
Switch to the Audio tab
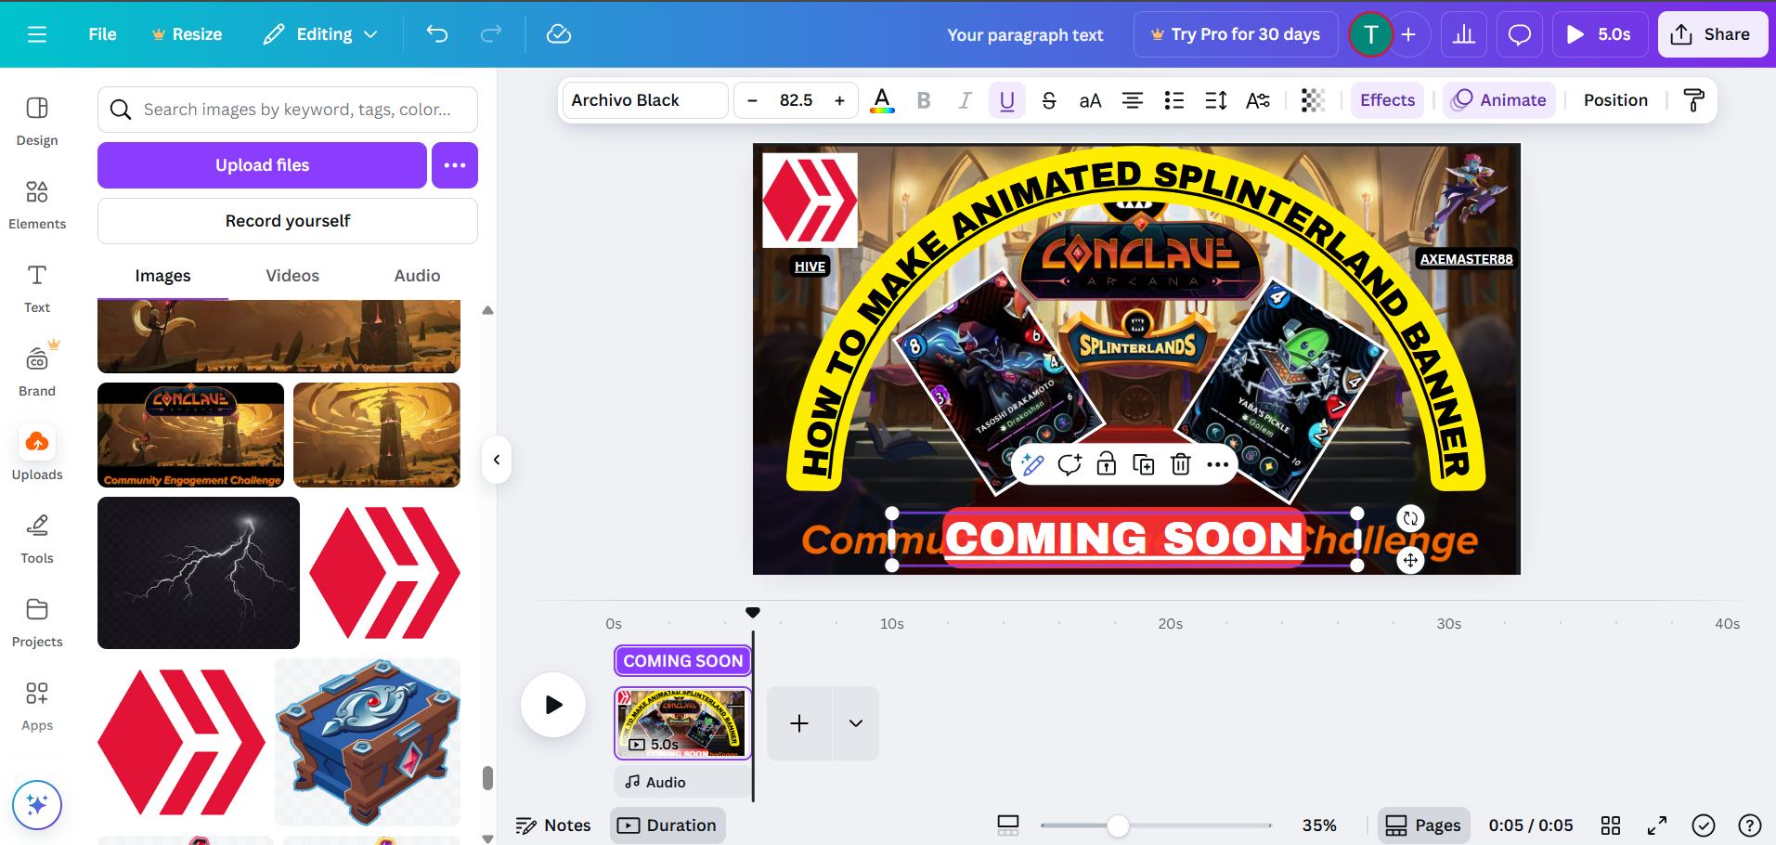click(x=417, y=276)
